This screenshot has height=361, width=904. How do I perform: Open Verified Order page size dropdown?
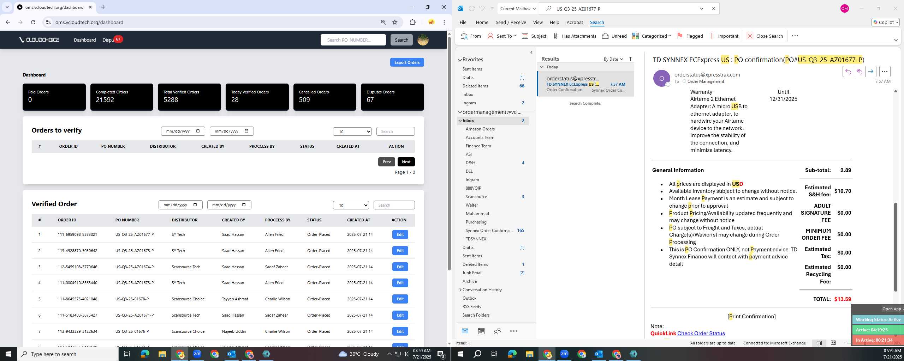tap(351, 205)
